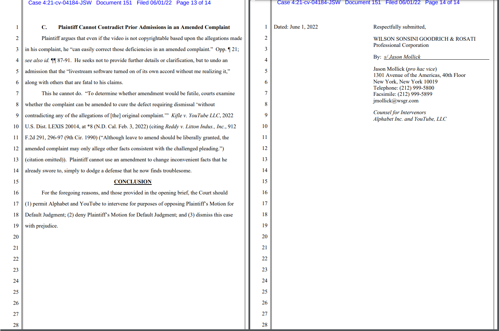Click the jmollick@wsgr.com email address
The image size is (499, 331).
396,101
